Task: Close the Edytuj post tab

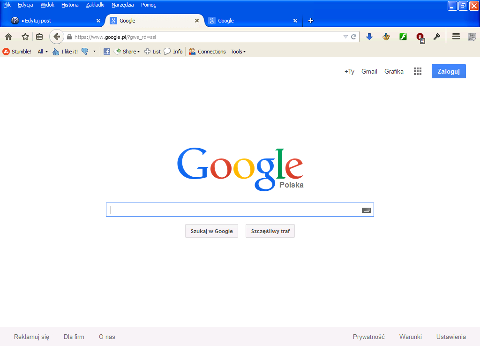Action: [x=98, y=21]
